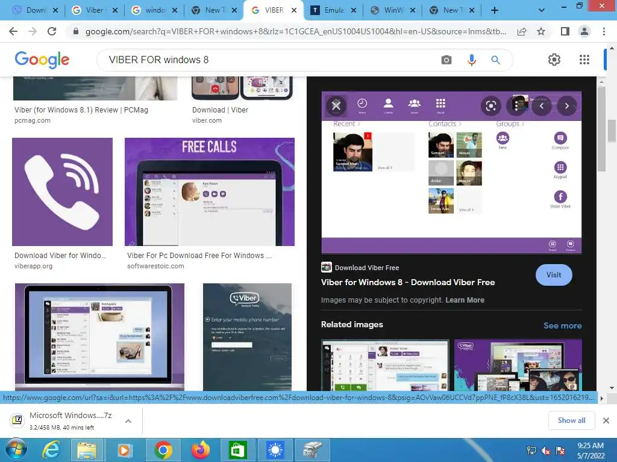Switch to the Emula tab
This screenshot has width=617, height=462.
334,10
